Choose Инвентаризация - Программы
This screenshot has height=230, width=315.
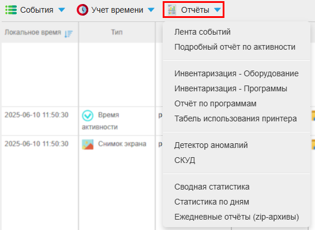(231, 89)
